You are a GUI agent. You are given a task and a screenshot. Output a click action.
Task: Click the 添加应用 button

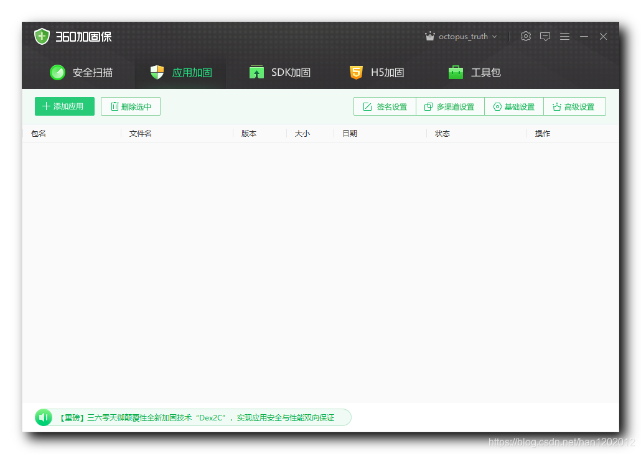tap(65, 106)
